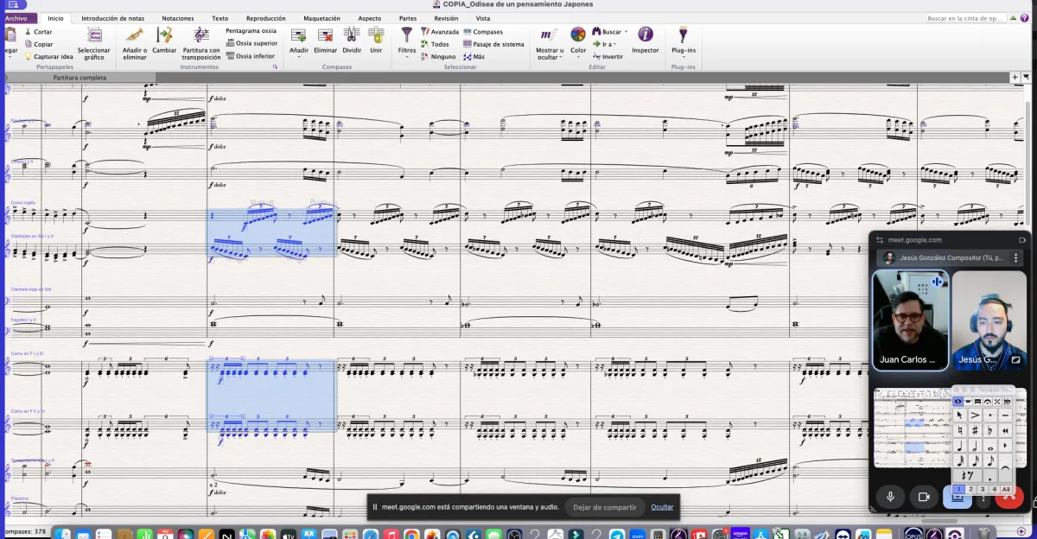Click the Dejar de compartir button
Screen dimensions: 1037x539
(x=604, y=507)
